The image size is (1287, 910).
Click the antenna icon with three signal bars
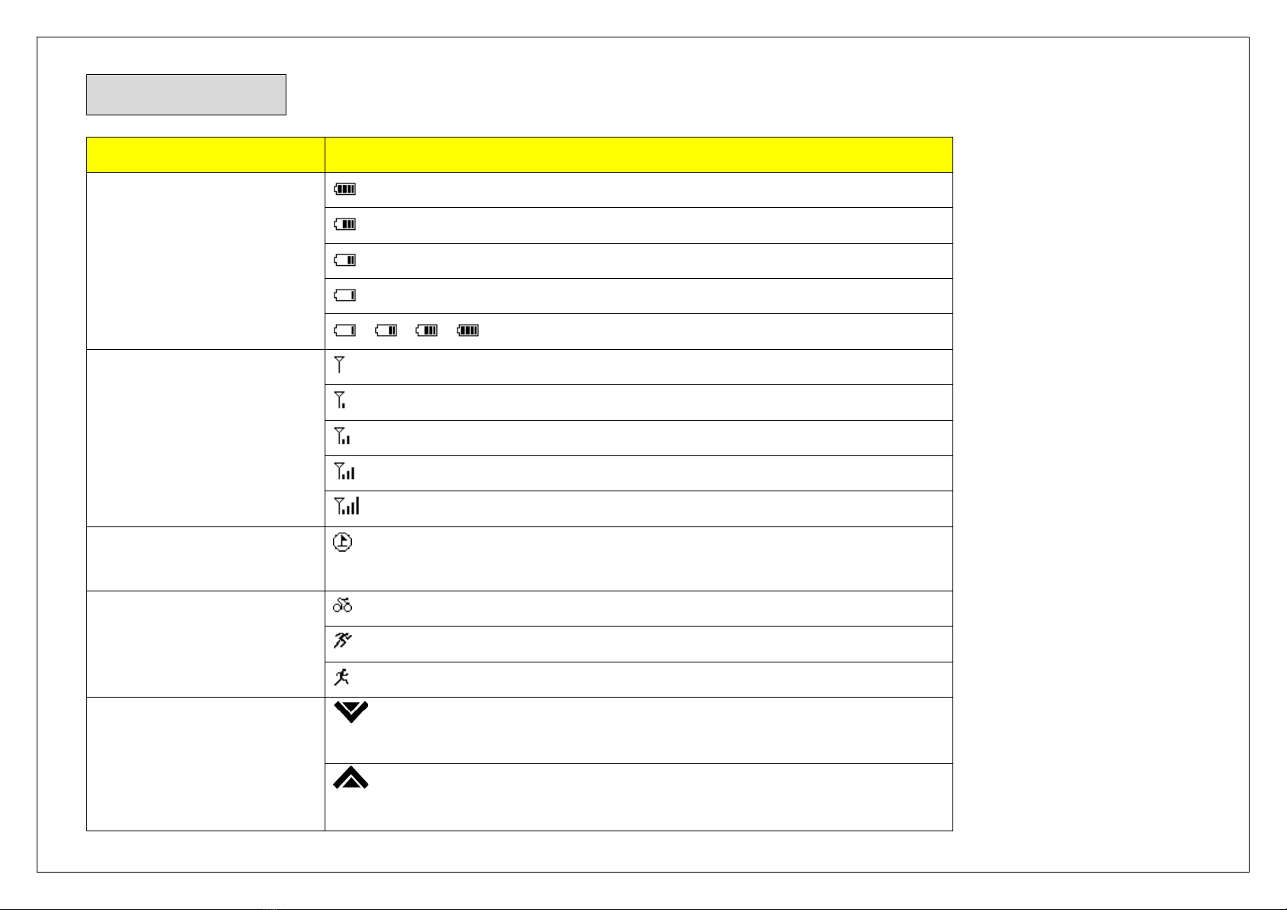click(344, 471)
